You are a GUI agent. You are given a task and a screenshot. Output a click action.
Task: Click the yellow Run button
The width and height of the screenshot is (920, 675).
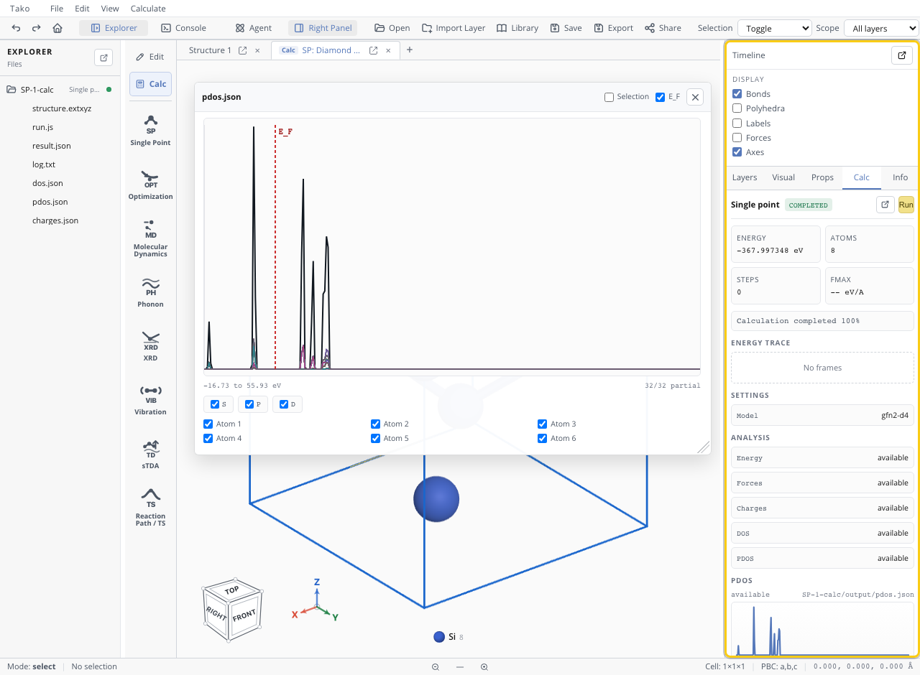pos(906,205)
